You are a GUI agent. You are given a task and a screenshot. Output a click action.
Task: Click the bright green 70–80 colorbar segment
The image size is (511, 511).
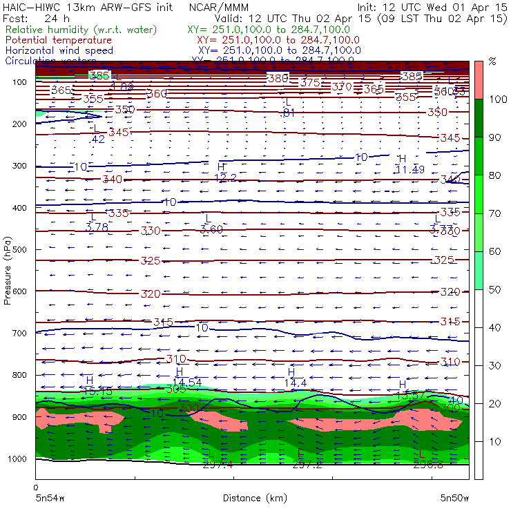tap(479, 194)
